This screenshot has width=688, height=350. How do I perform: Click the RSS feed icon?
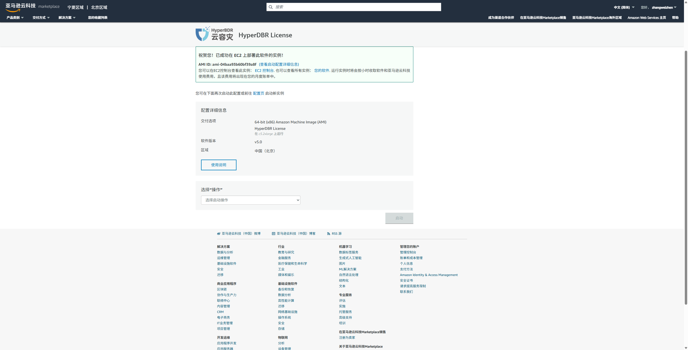click(328, 234)
